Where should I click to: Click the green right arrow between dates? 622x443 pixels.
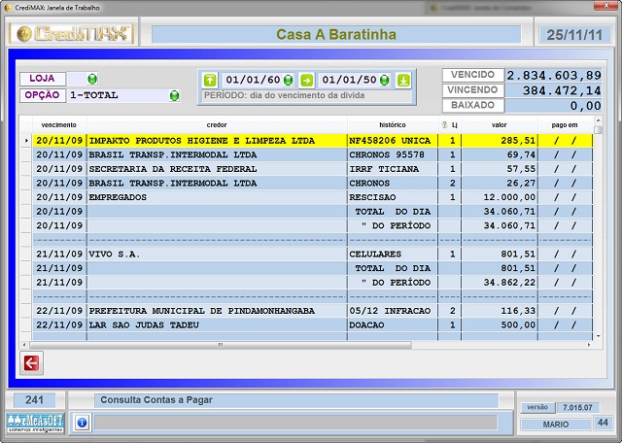[306, 80]
